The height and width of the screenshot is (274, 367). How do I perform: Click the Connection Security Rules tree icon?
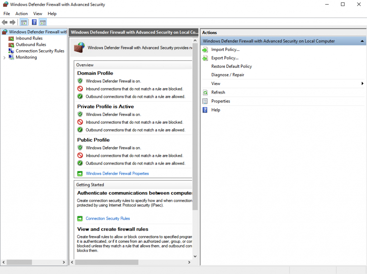[11, 51]
